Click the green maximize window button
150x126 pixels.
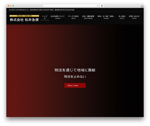13,6
